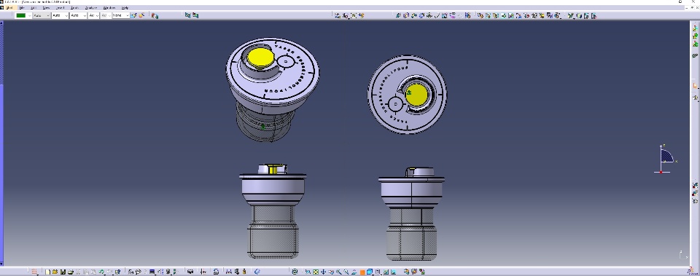Open the Help menu
This screenshot has height=276, width=700.
tap(125, 7)
